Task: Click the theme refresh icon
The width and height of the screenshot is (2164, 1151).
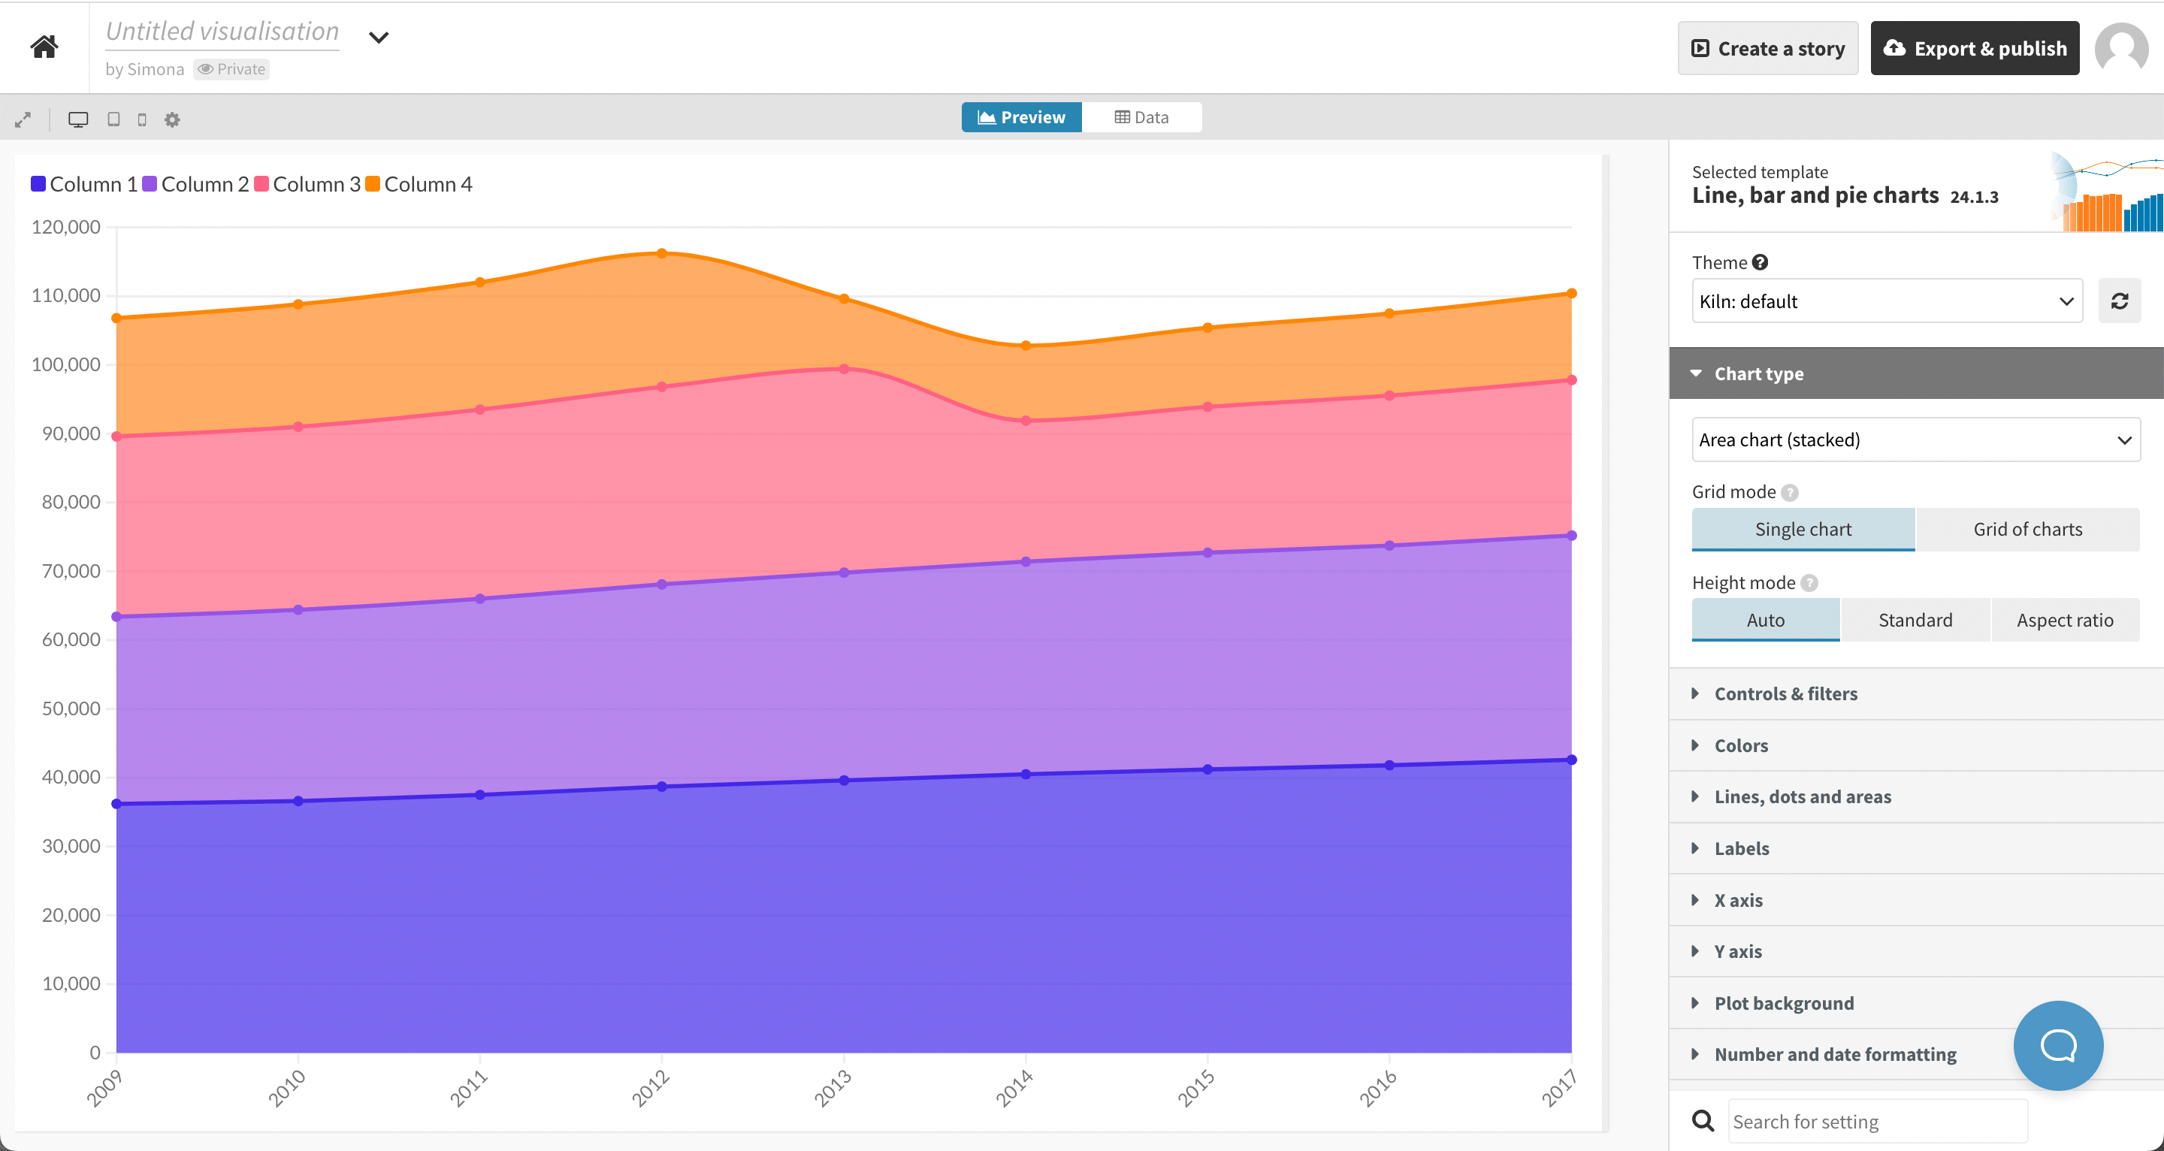Action: (2119, 301)
